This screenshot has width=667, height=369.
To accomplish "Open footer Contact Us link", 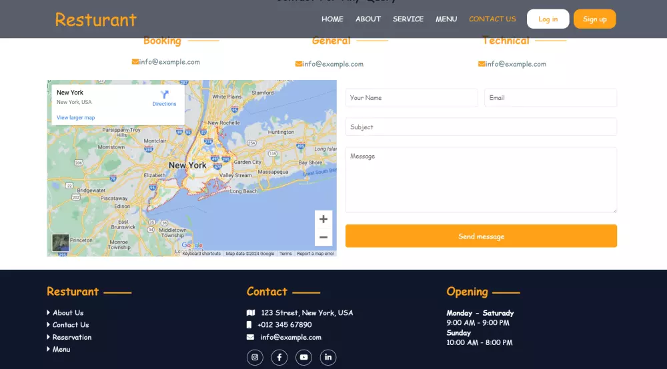I will pos(71,324).
